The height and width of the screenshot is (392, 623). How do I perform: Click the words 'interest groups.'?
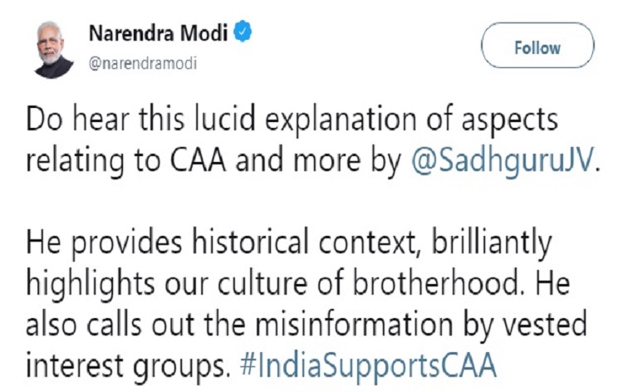[128, 365]
